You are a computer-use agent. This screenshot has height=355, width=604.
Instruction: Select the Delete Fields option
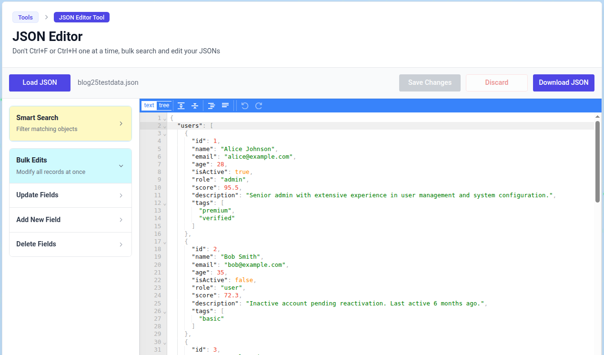[70, 244]
